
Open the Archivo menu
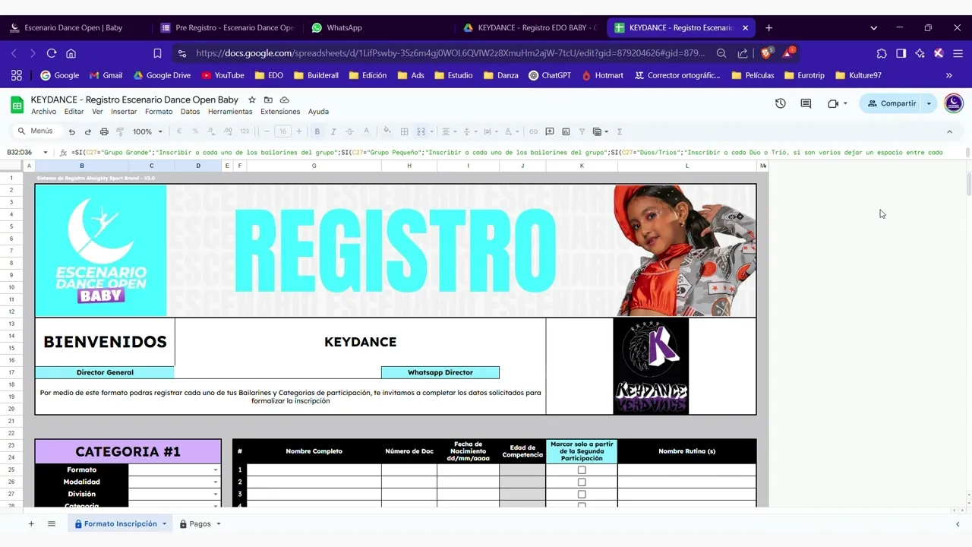pyautogui.click(x=43, y=112)
